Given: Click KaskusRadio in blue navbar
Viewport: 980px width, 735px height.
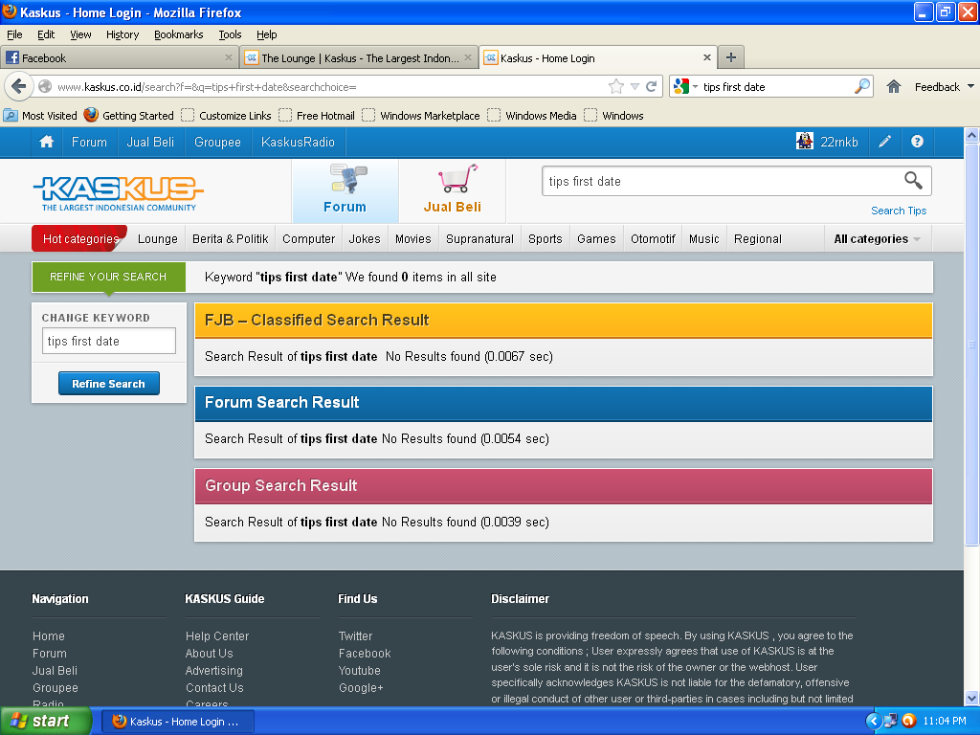Looking at the screenshot, I should pyautogui.click(x=299, y=142).
